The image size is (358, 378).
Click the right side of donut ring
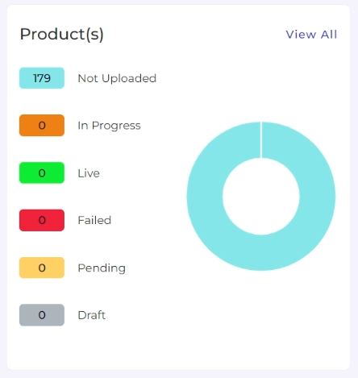point(318,197)
